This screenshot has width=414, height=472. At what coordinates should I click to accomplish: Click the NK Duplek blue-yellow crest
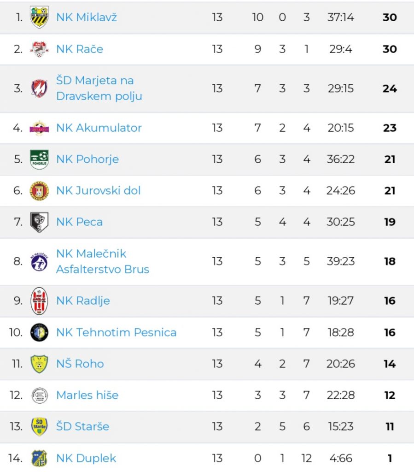tap(40, 458)
